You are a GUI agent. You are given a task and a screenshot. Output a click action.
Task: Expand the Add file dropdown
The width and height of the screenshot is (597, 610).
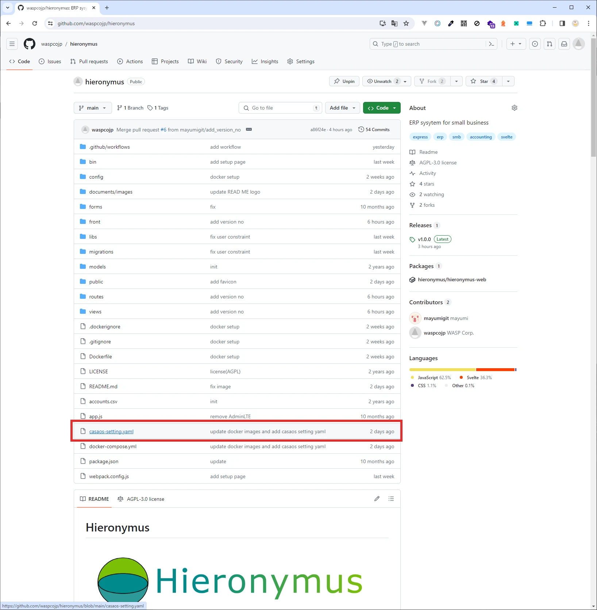342,108
